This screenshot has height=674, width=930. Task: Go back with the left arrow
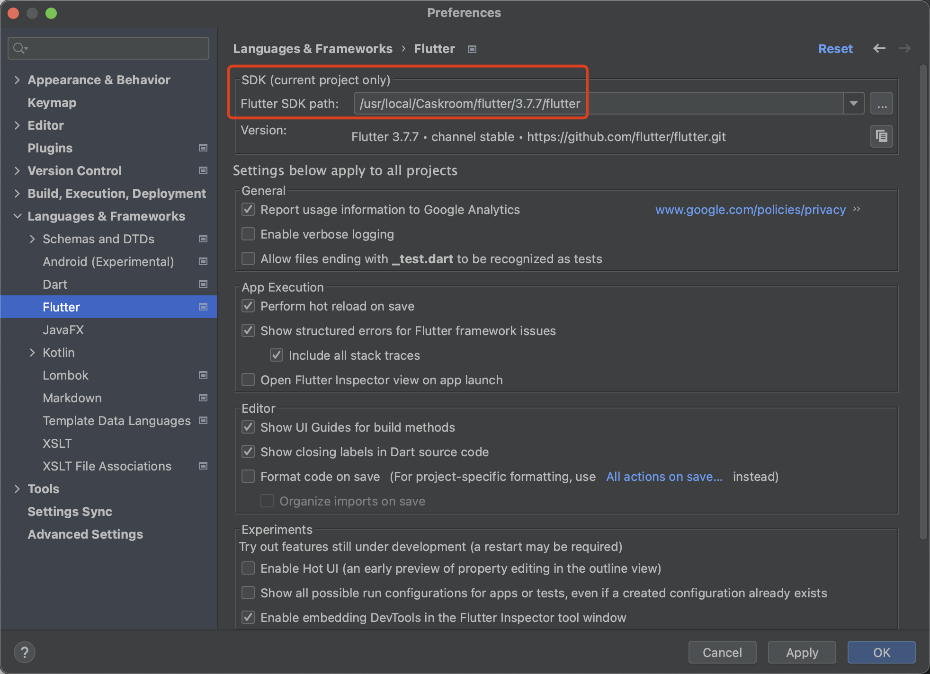tap(879, 48)
